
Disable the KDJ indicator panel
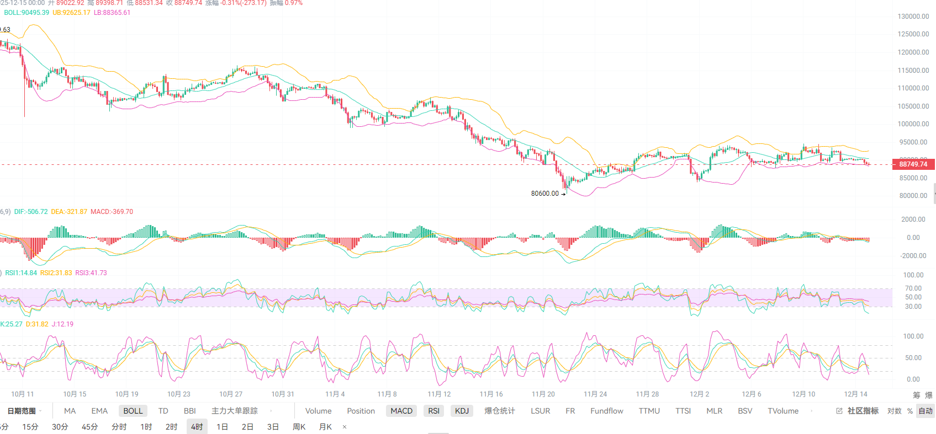[462, 411]
